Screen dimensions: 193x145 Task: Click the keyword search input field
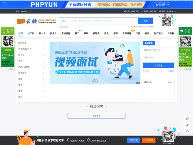point(105,21)
